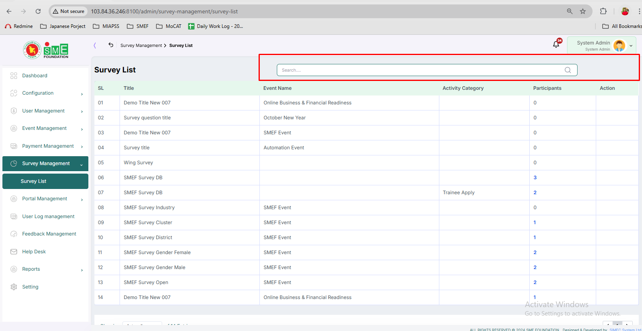Click 'October New Year' event name cell

click(x=285, y=118)
